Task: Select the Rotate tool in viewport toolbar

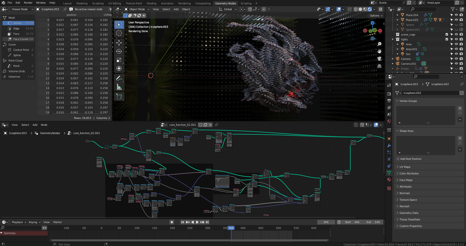Action: (x=119, y=51)
